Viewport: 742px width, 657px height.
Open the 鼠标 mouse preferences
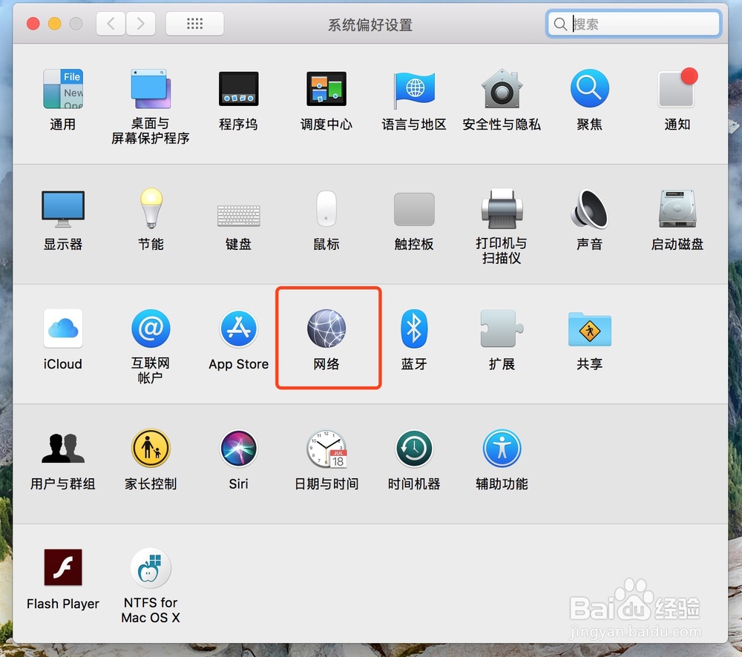point(326,208)
